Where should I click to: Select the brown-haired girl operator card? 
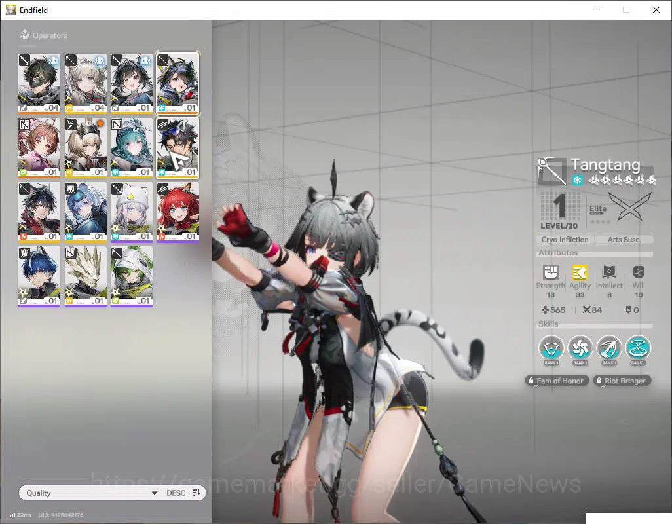[39, 148]
